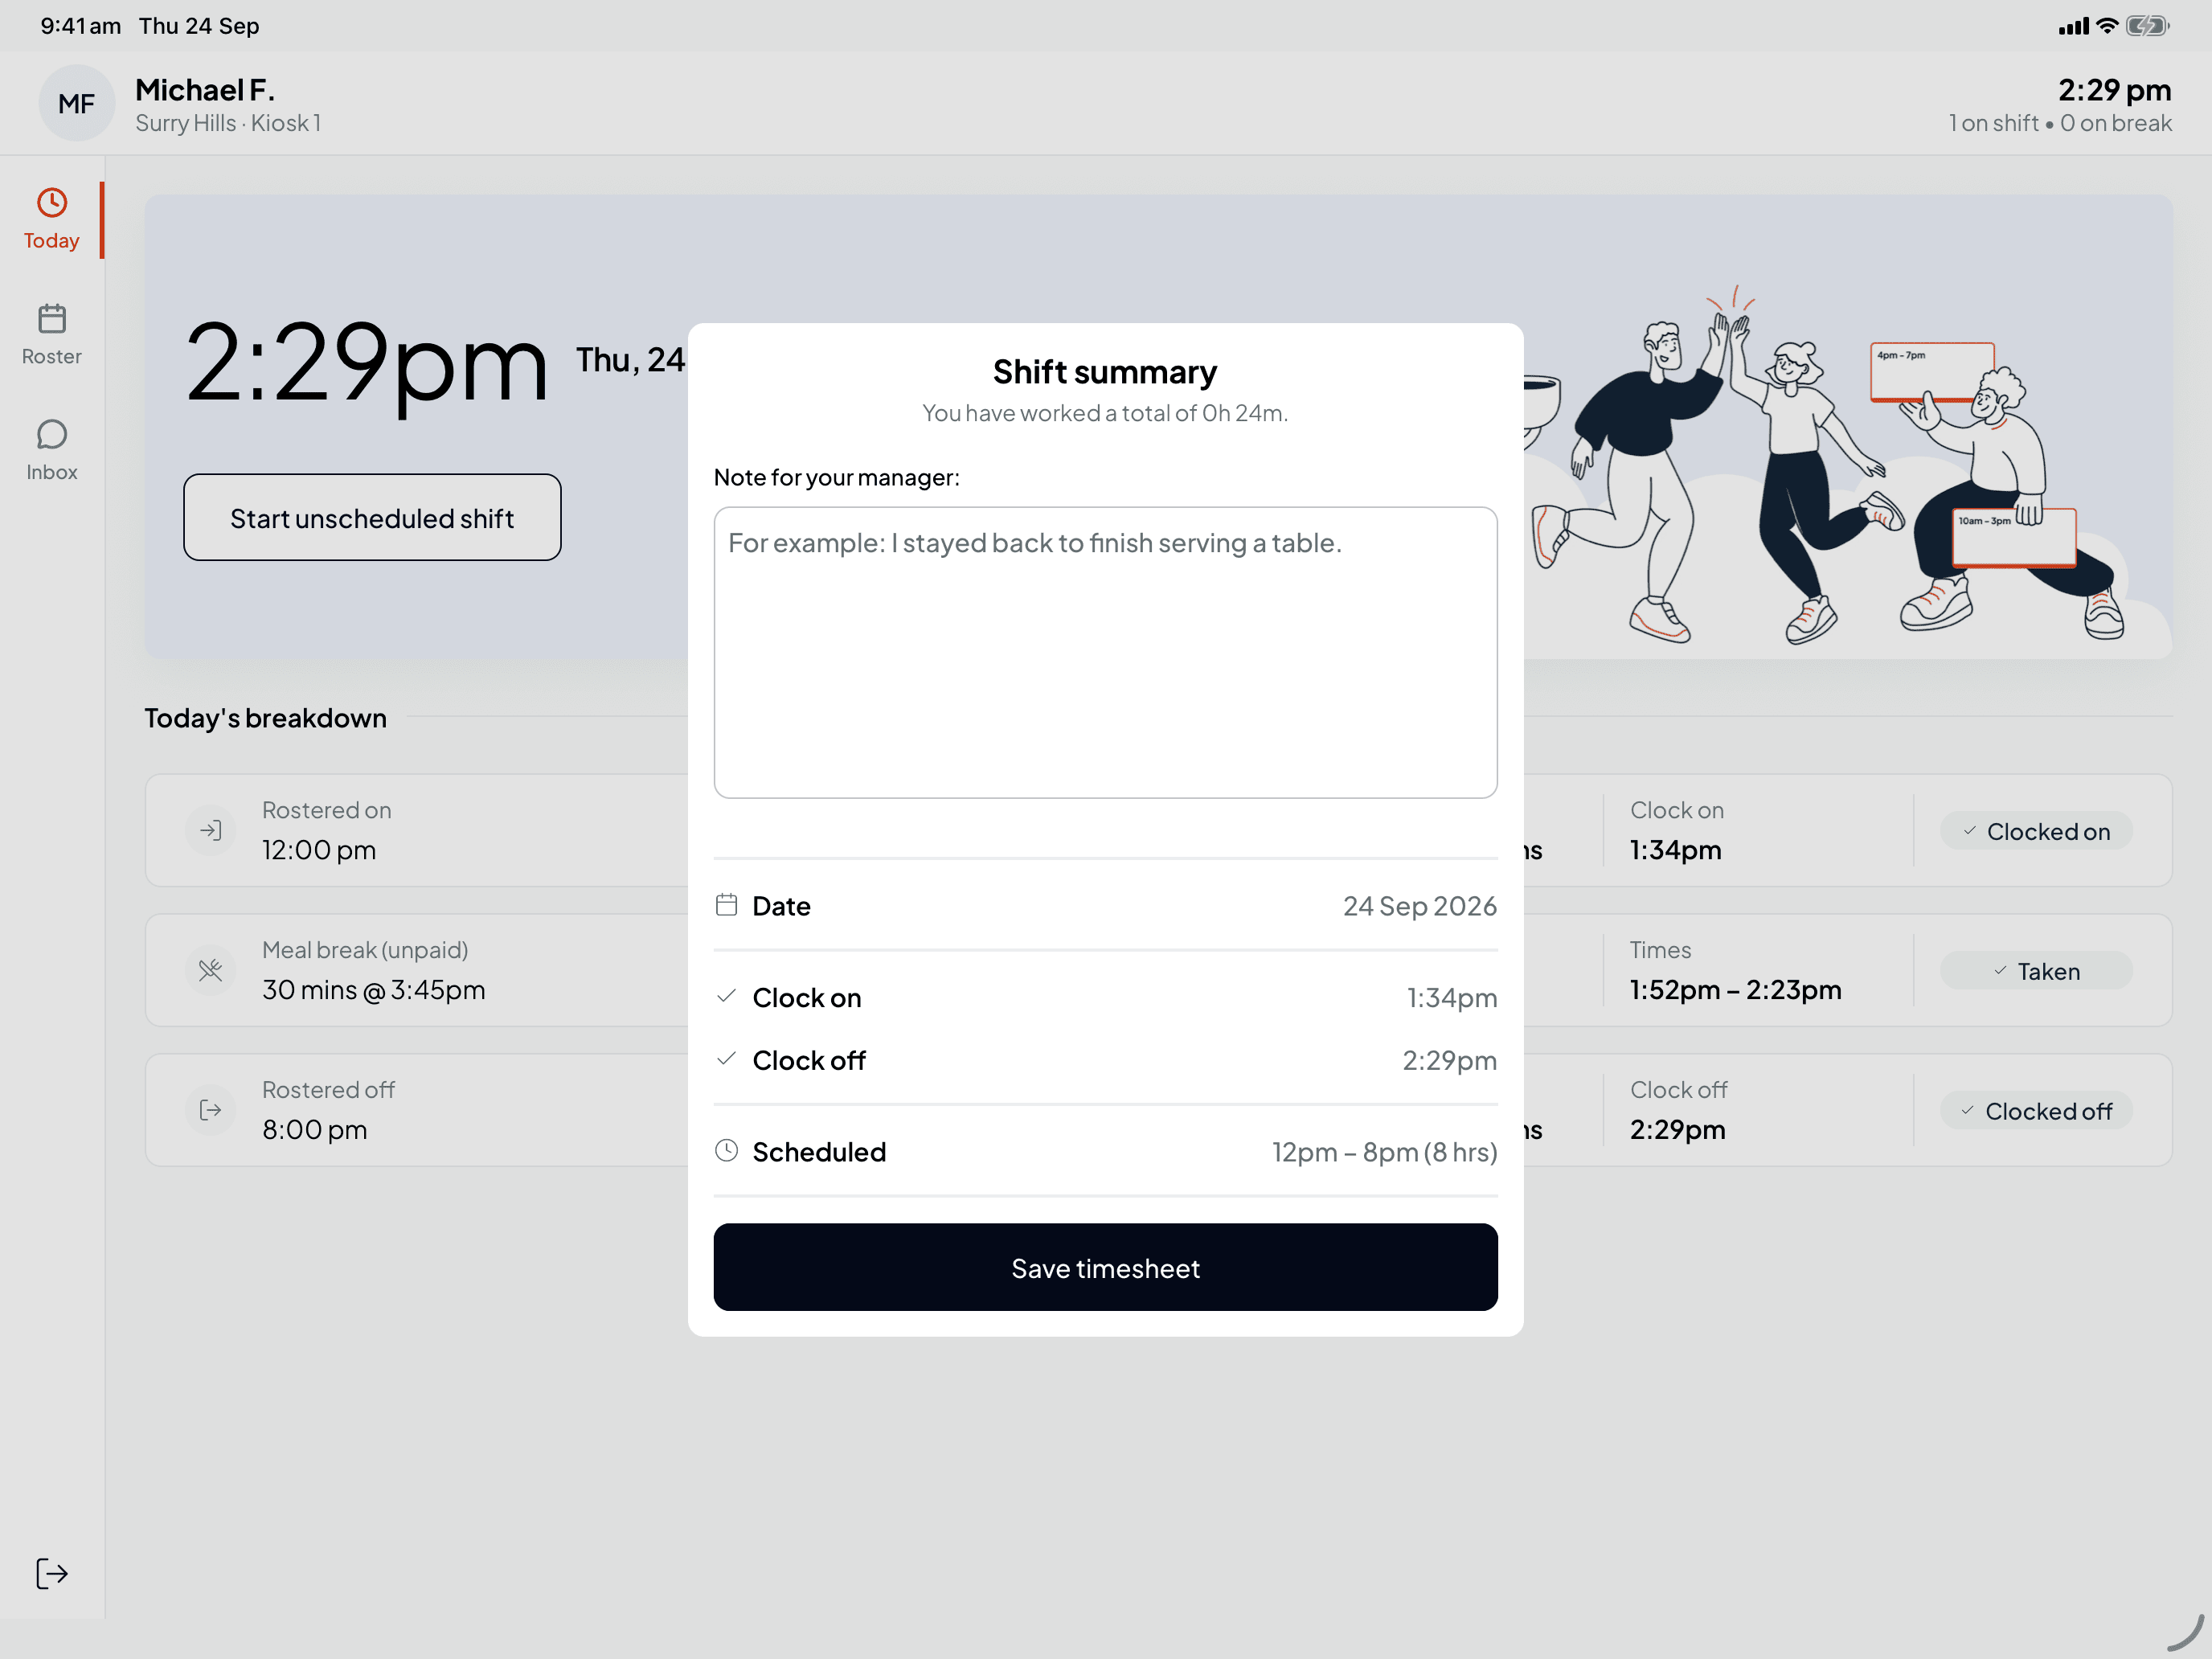
Task: Click the Wi-Fi icon in status bar
Action: pos(2107,26)
